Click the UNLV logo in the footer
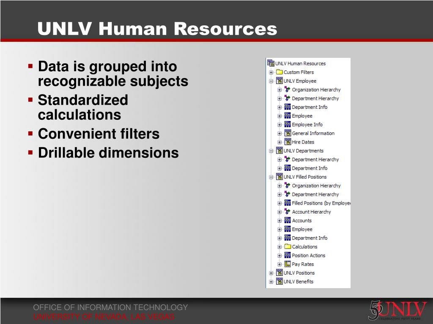 pos(398,310)
